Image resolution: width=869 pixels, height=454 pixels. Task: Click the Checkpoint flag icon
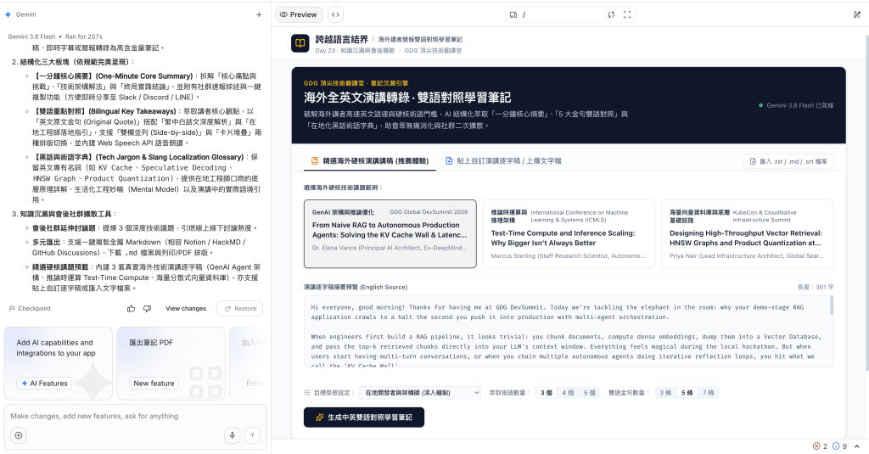tap(12, 309)
